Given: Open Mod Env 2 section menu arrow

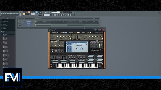Looking at the screenshot, I should pyautogui.click(x=67, y=54).
